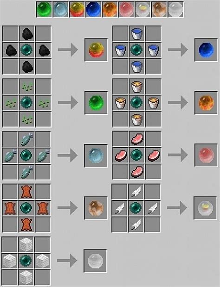This screenshot has width=220, height=287.
Task: Click the ender pearl in seeds recipe center
Action: (x=27, y=103)
